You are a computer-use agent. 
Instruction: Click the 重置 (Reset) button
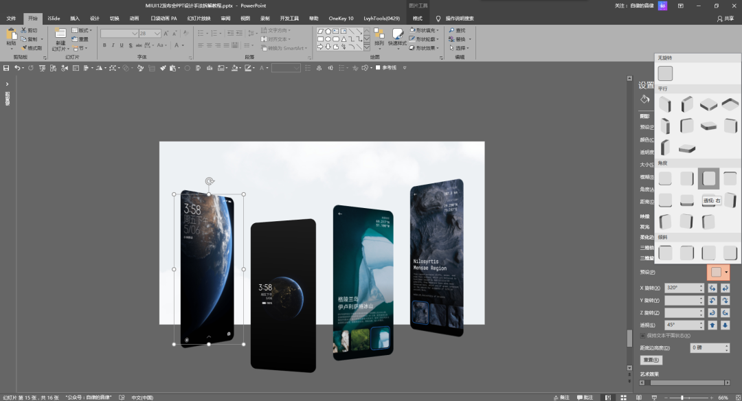[x=651, y=360]
